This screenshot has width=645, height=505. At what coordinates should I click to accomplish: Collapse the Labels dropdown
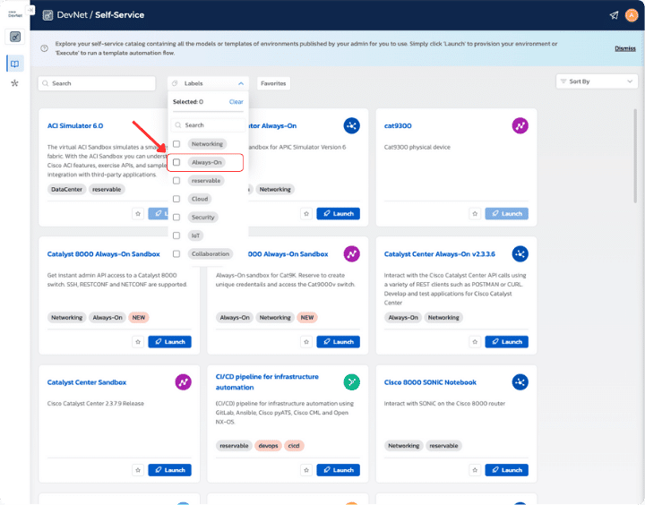coord(208,83)
